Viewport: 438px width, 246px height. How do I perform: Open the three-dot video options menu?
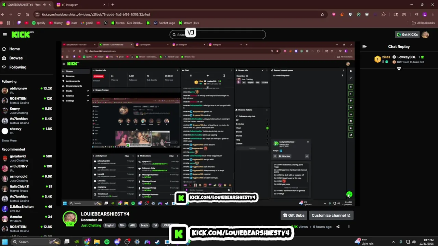click(x=349, y=227)
